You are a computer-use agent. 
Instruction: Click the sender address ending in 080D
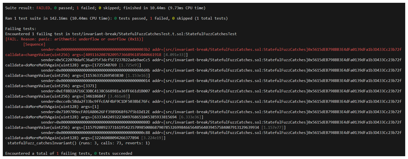[x=95, y=122]
